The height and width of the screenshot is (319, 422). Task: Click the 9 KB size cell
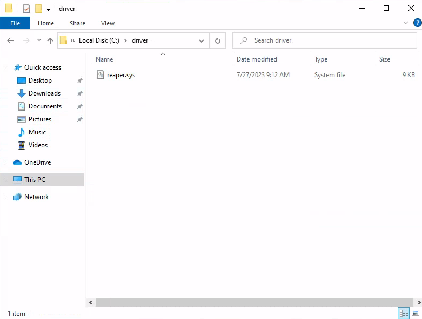408,74
